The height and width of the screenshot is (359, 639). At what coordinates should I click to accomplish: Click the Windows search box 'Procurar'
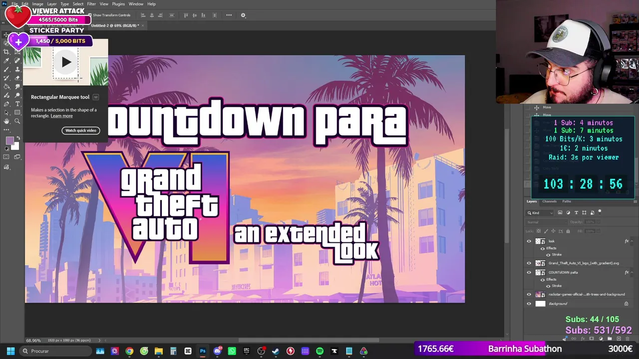[x=55, y=351]
